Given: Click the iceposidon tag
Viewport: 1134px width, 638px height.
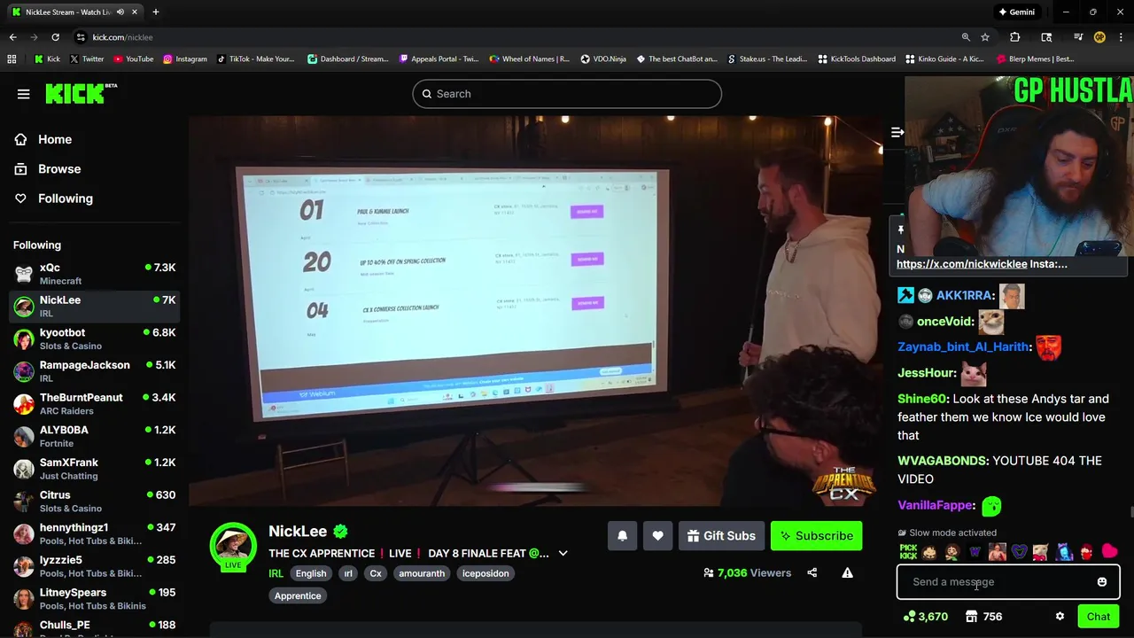Looking at the screenshot, I should click(485, 573).
